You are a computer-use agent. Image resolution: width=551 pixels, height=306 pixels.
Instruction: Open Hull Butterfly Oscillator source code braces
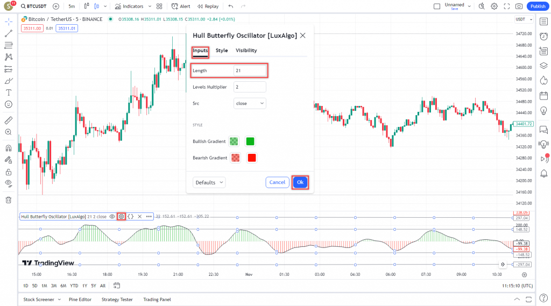pos(130,217)
